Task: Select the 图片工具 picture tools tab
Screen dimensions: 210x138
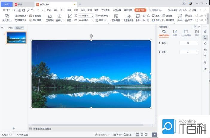Action: click(140, 10)
